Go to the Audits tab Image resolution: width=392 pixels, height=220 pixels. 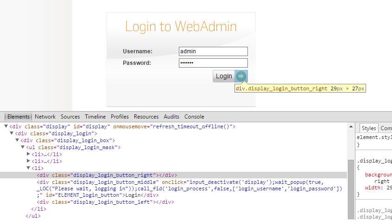[171, 117]
